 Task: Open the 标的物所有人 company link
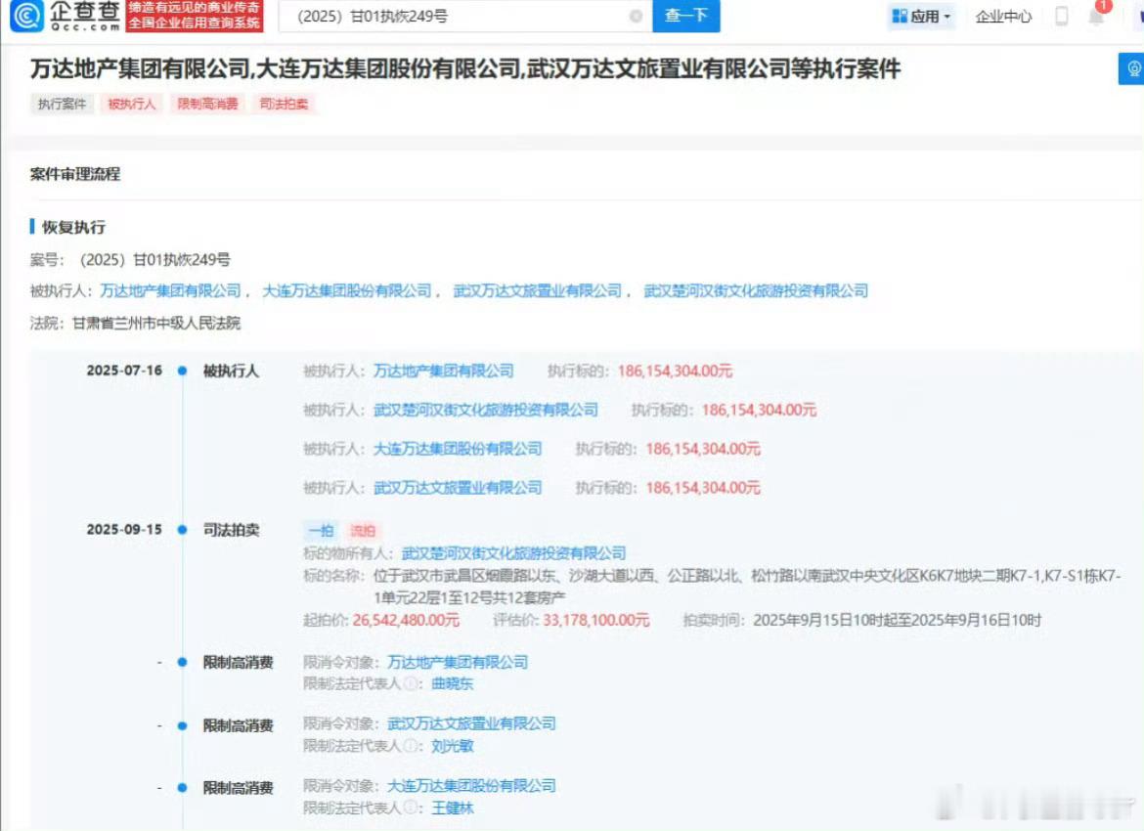[x=513, y=553]
